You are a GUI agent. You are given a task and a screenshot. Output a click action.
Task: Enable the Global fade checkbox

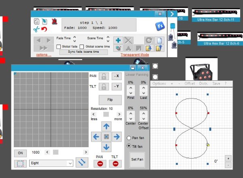pyautogui.click(x=59, y=47)
